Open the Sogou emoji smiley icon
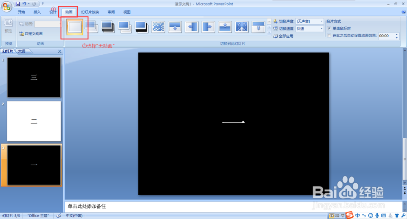Image resolution: width=407 pixels, height=219 pixels. tap(370, 215)
